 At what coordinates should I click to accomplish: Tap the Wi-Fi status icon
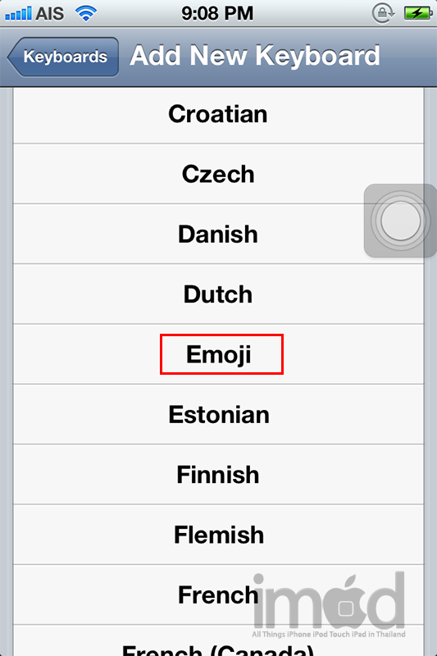click(86, 13)
